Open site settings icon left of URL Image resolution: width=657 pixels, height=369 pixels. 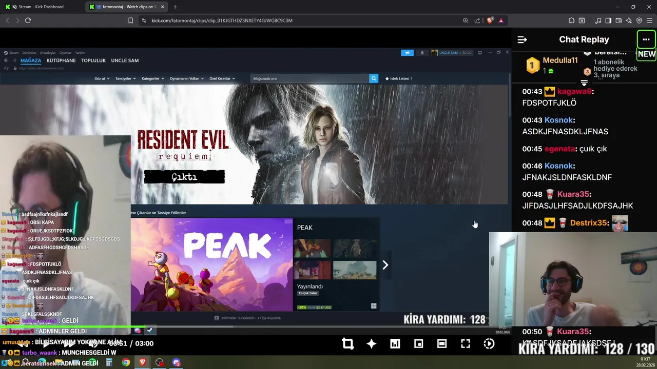pyautogui.click(x=144, y=20)
